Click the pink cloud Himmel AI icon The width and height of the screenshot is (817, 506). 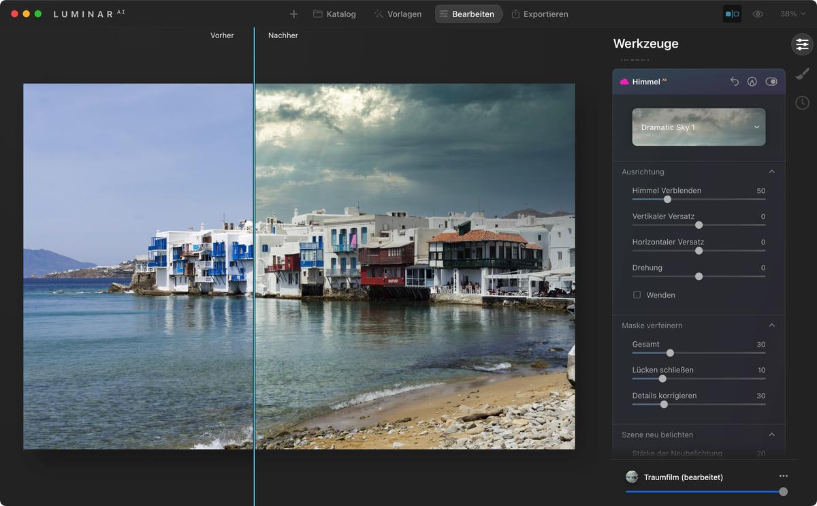click(624, 82)
